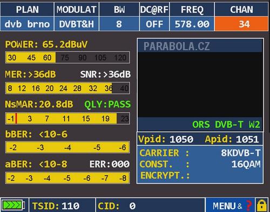The image size is (270, 212).
Task: Select the PLAN header cell
Action: [x=27, y=10]
